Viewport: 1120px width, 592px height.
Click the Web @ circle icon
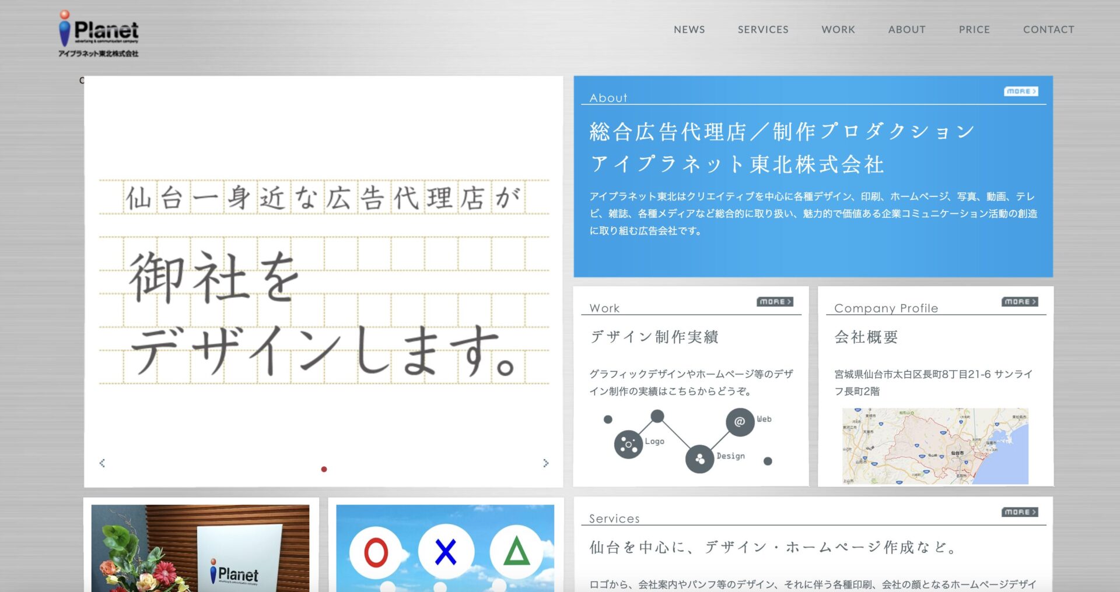pos(740,421)
